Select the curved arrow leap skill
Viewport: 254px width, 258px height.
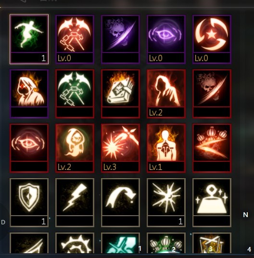pyautogui.click(x=121, y=202)
